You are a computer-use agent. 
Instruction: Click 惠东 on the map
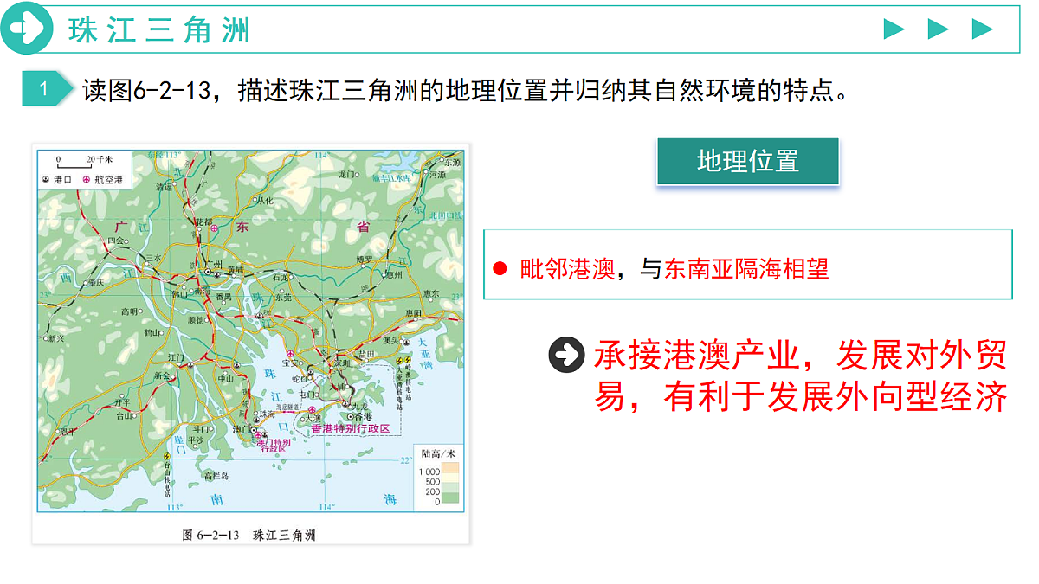tap(430, 294)
